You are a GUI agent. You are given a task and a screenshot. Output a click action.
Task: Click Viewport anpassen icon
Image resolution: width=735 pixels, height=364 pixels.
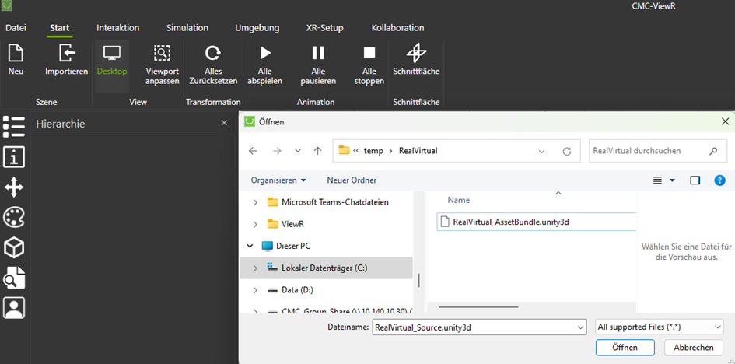[x=162, y=54]
